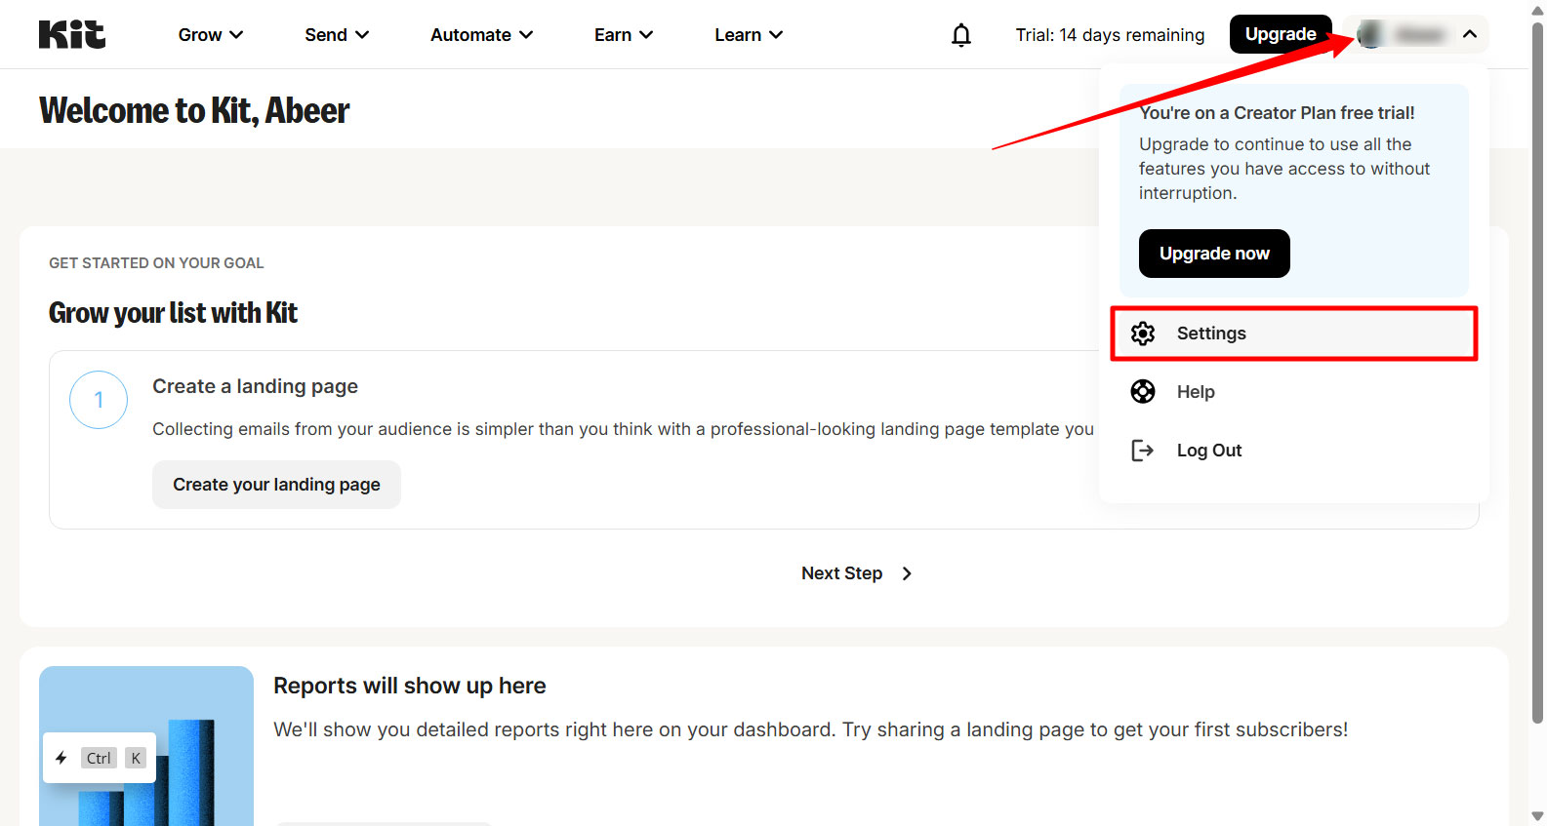The width and height of the screenshot is (1547, 826).
Task: Click the vertical page scrollbar
Action: point(1538,371)
